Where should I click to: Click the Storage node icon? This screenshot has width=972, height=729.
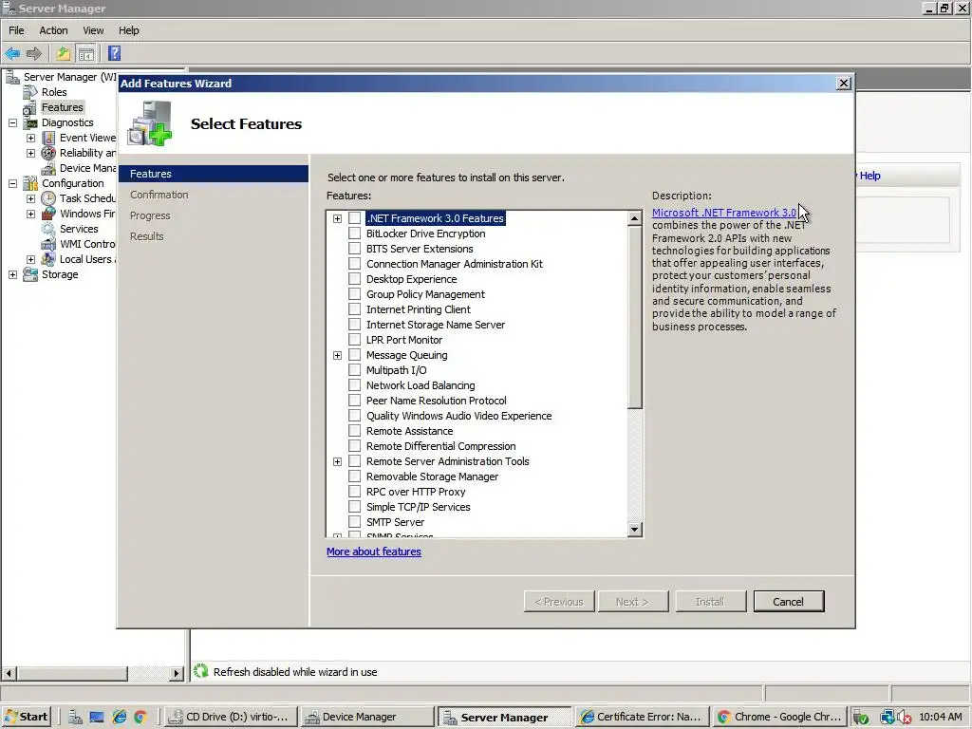[x=30, y=274]
